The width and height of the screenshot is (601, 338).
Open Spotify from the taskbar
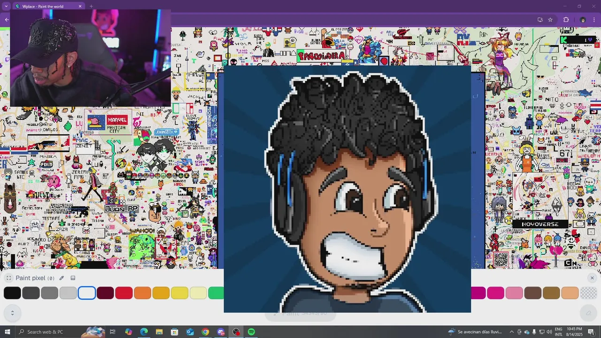point(252,332)
